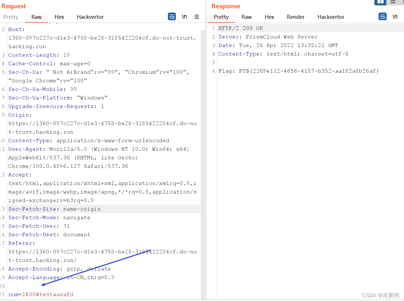
Task: Click the 'Referer:' header name
Action: point(21,243)
